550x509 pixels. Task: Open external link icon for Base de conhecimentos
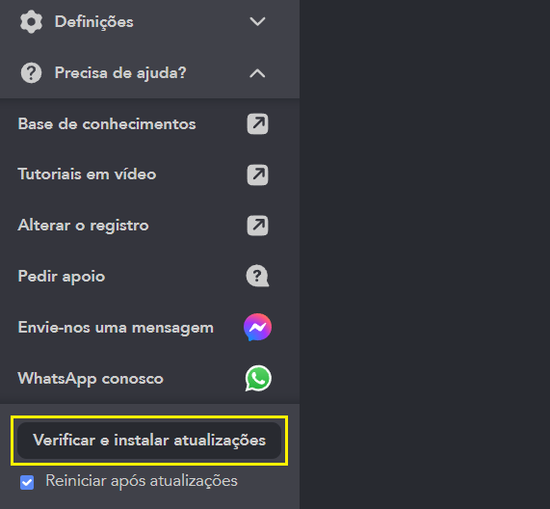click(x=257, y=124)
